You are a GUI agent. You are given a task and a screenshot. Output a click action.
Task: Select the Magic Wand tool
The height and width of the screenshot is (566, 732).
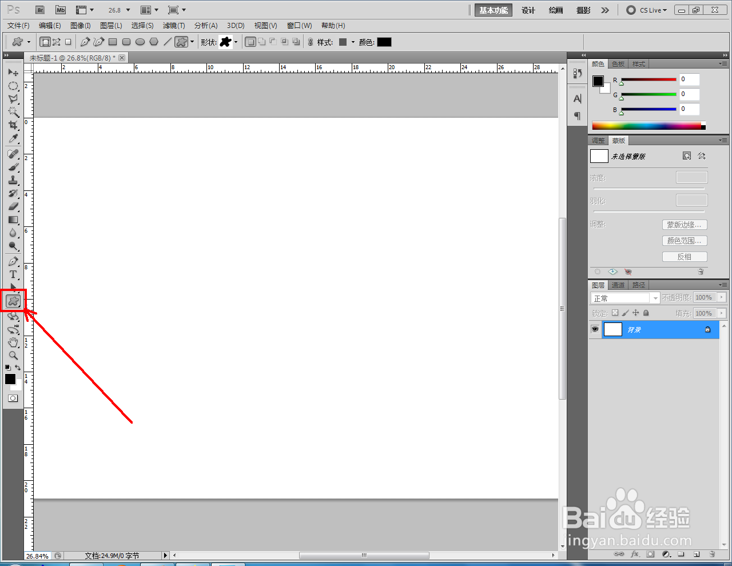click(13, 112)
